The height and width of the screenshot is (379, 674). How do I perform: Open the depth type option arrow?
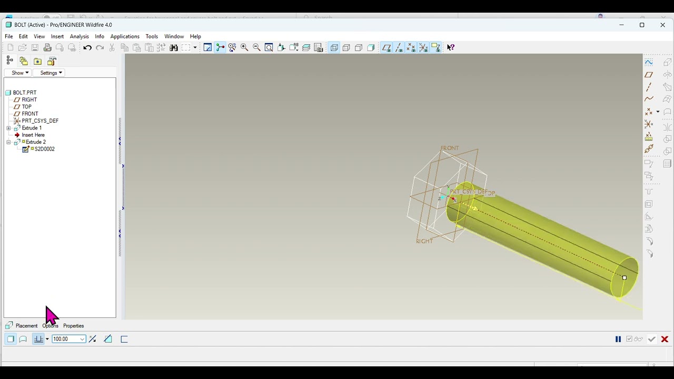(x=47, y=339)
